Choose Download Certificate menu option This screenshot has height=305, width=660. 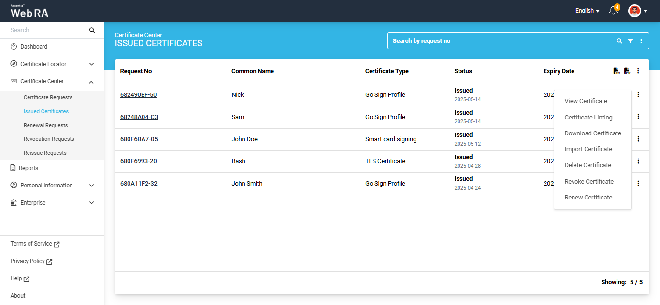point(593,133)
